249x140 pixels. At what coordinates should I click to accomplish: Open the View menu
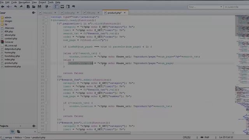[34, 2]
